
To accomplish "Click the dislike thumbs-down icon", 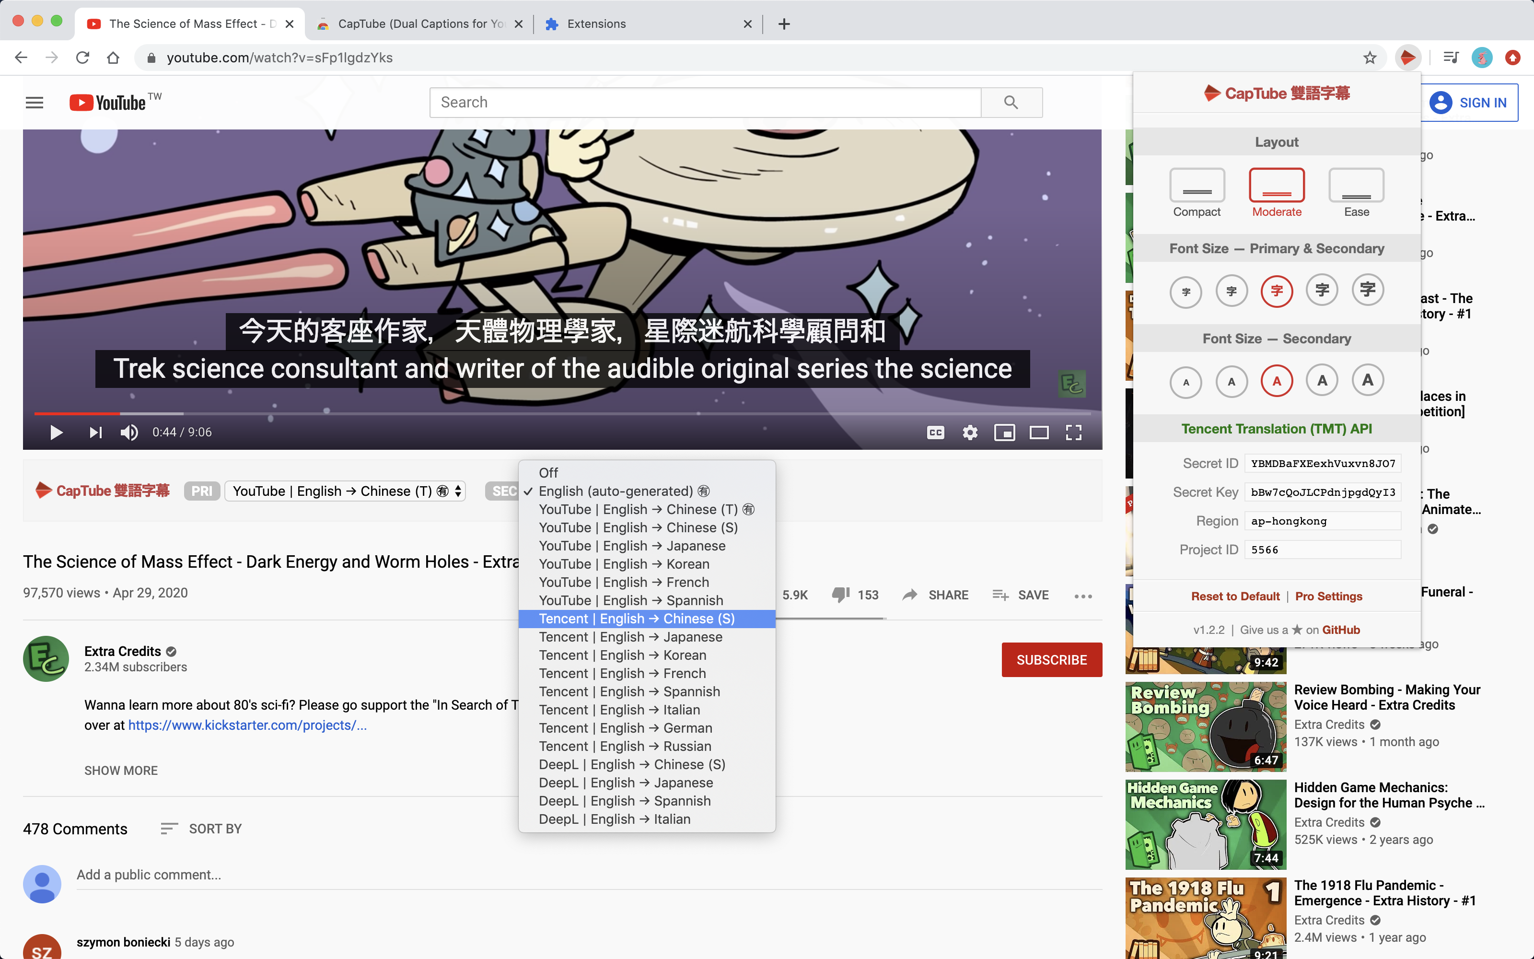I will click(x=840, y=595).
